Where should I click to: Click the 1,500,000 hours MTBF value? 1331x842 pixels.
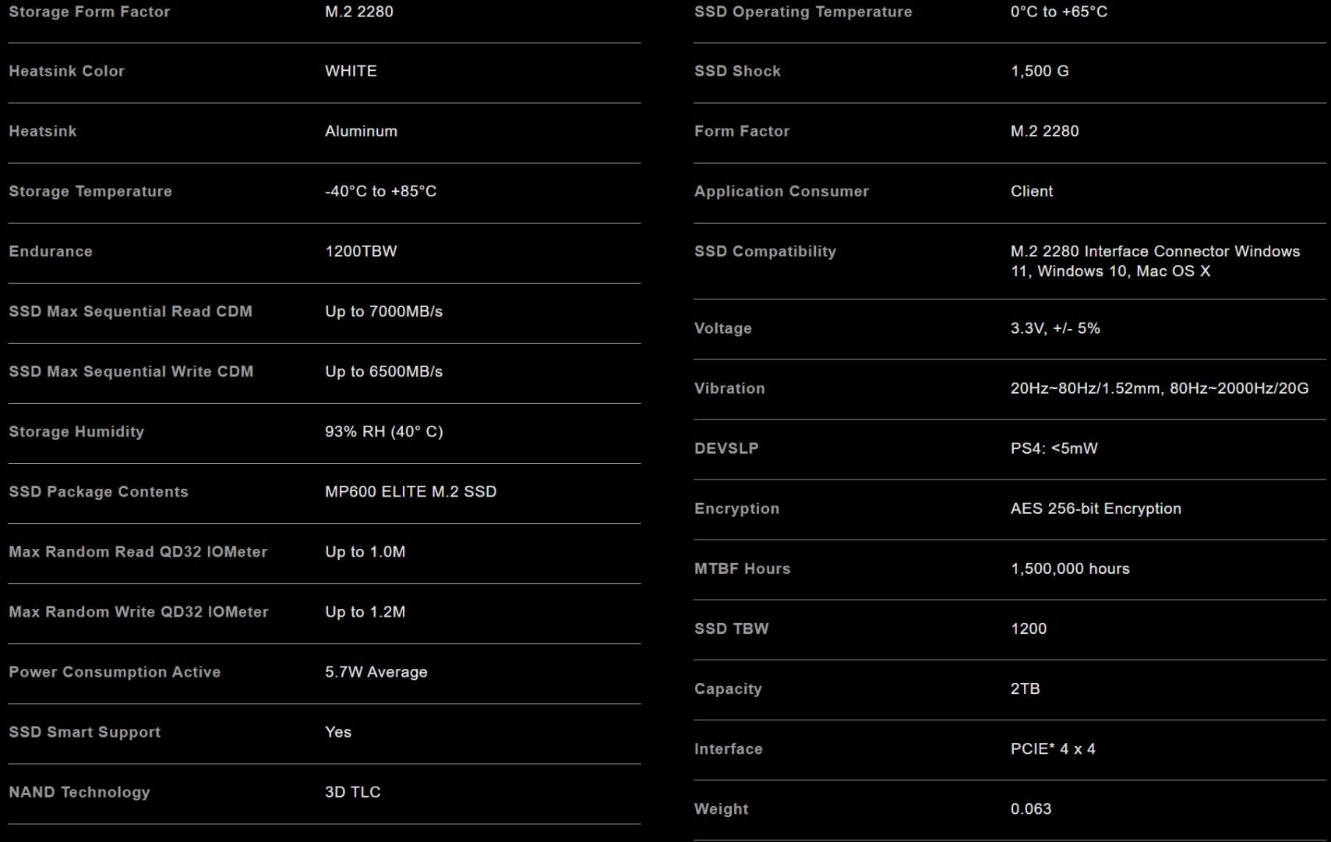1070,568
